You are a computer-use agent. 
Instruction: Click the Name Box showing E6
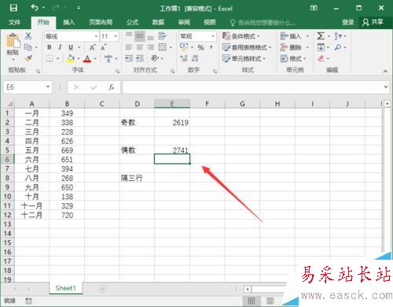pos(24,87)
